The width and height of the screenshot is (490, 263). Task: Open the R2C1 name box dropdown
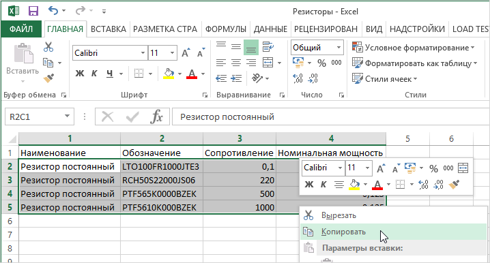[x=67, y=117]
